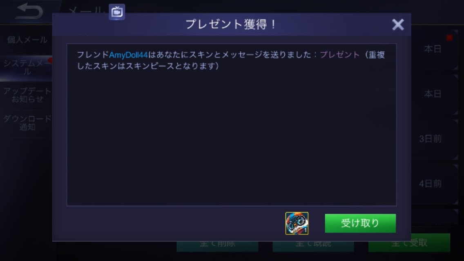
Task: Tap the プレゼント獲得！ dialog title
Action: coord(232,24)
